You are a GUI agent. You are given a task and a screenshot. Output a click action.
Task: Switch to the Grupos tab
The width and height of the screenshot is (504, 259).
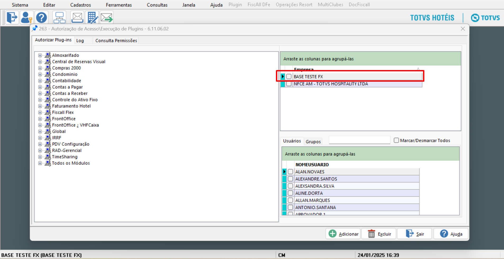[x=313, y=141]
